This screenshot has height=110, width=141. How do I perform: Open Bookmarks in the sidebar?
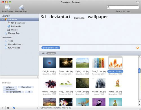(x=16, y=26)
